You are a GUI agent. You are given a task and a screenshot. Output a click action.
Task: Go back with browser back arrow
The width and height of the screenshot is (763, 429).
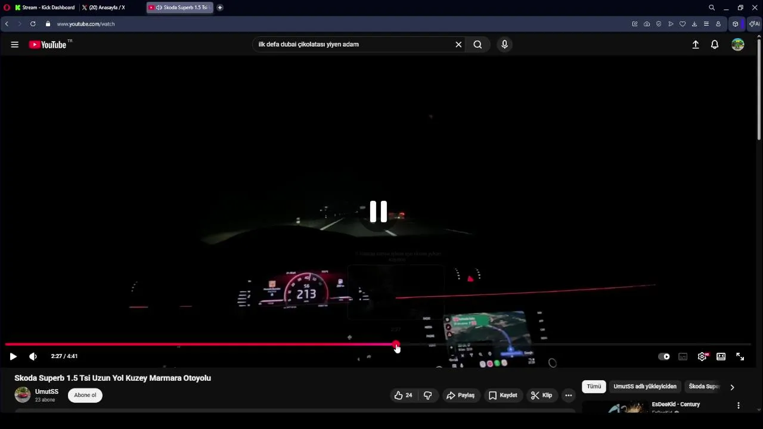click(x=7, y=24)
